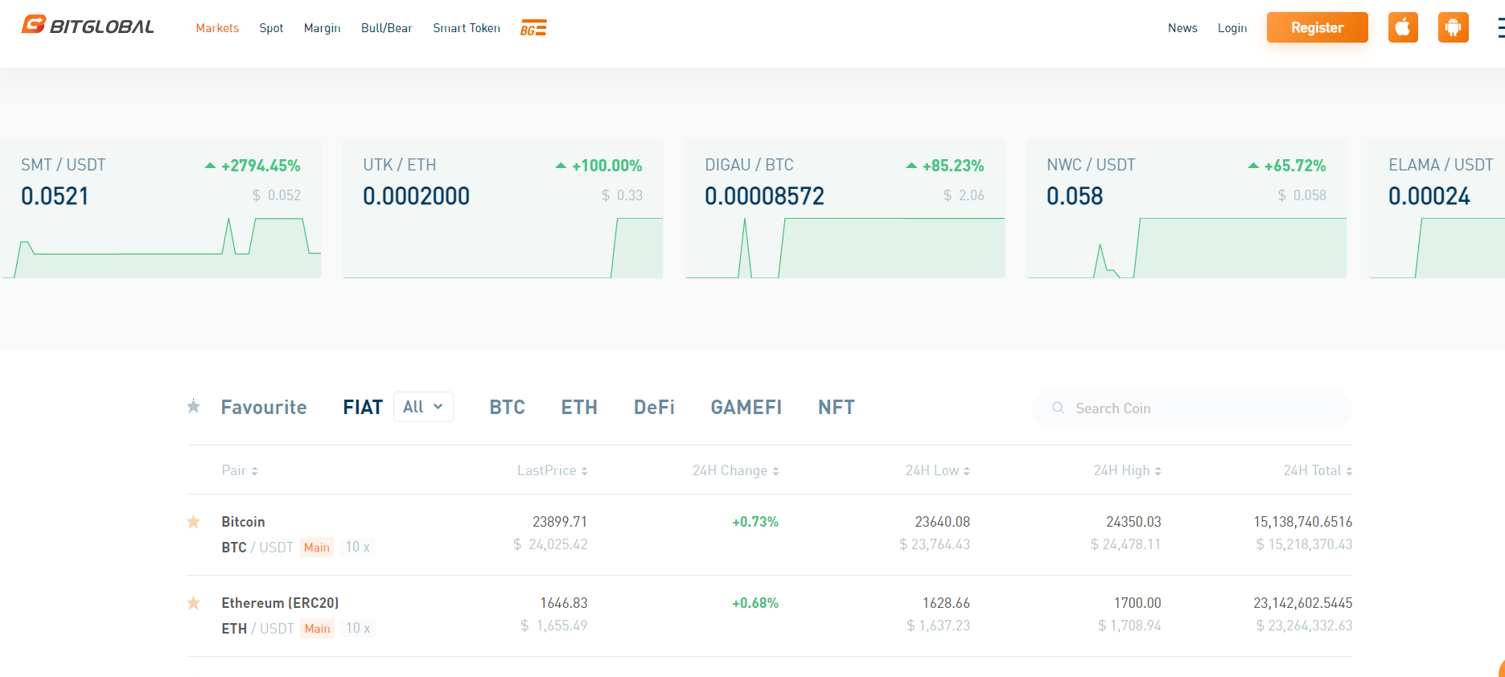Sort the table by Pair
The height and width of the screenshot is (677, 1505).
pyautogui.click(x=240, y=470)
